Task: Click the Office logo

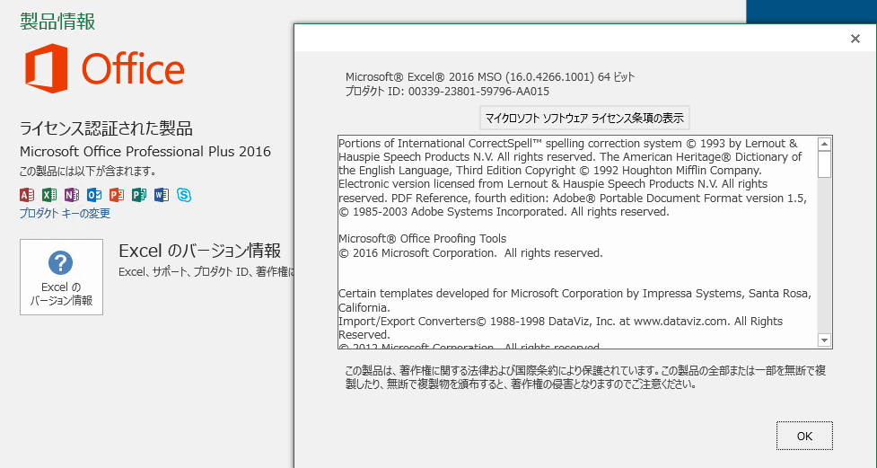Action: click(105, 68)
